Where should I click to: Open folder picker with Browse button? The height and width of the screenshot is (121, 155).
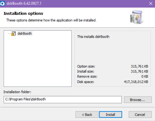pyautogui.click(x=138, y=100)
